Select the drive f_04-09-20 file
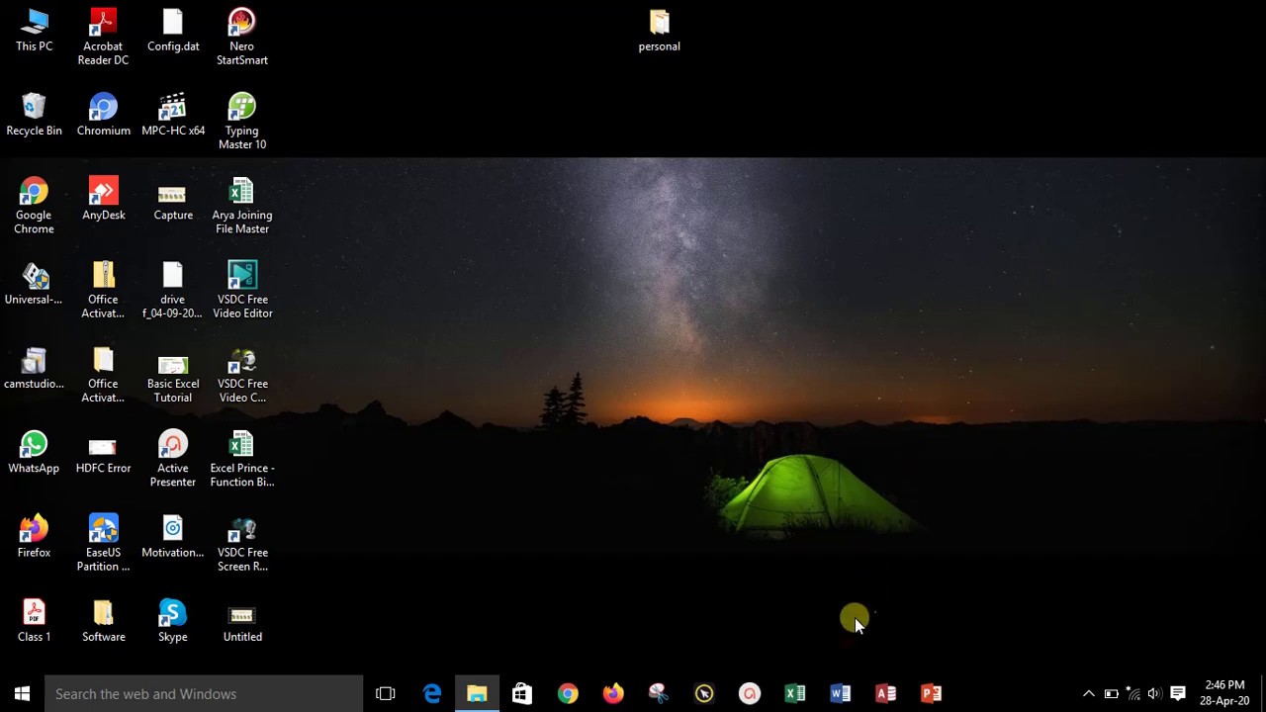Screen dimensions: 1266x712 point(173,291)
